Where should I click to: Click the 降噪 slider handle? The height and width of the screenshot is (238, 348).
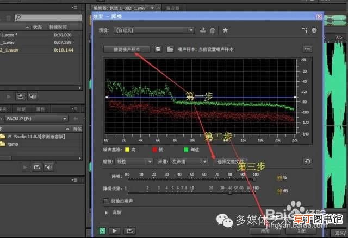pyautogui.click(x=254, y=179)
